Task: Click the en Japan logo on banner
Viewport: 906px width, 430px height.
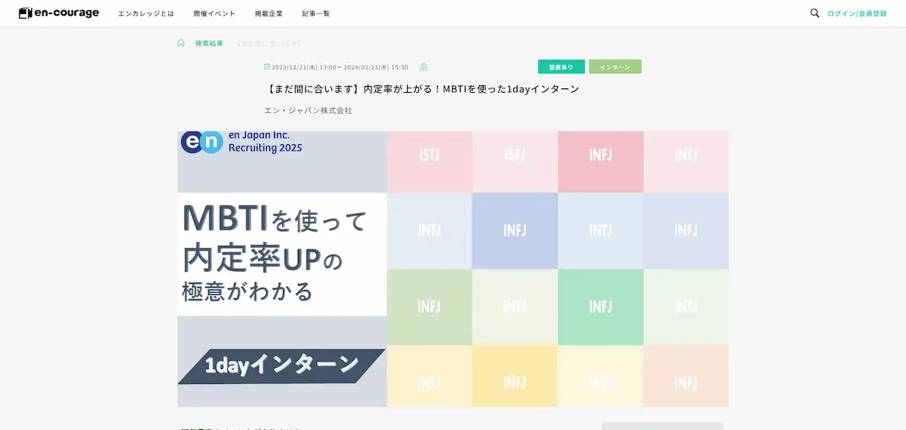Action: (x=202, y=142)
